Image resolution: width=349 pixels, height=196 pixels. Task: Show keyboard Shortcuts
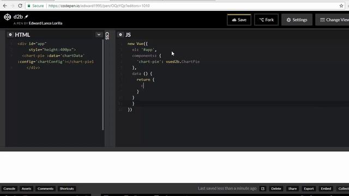tap(67, 189)
